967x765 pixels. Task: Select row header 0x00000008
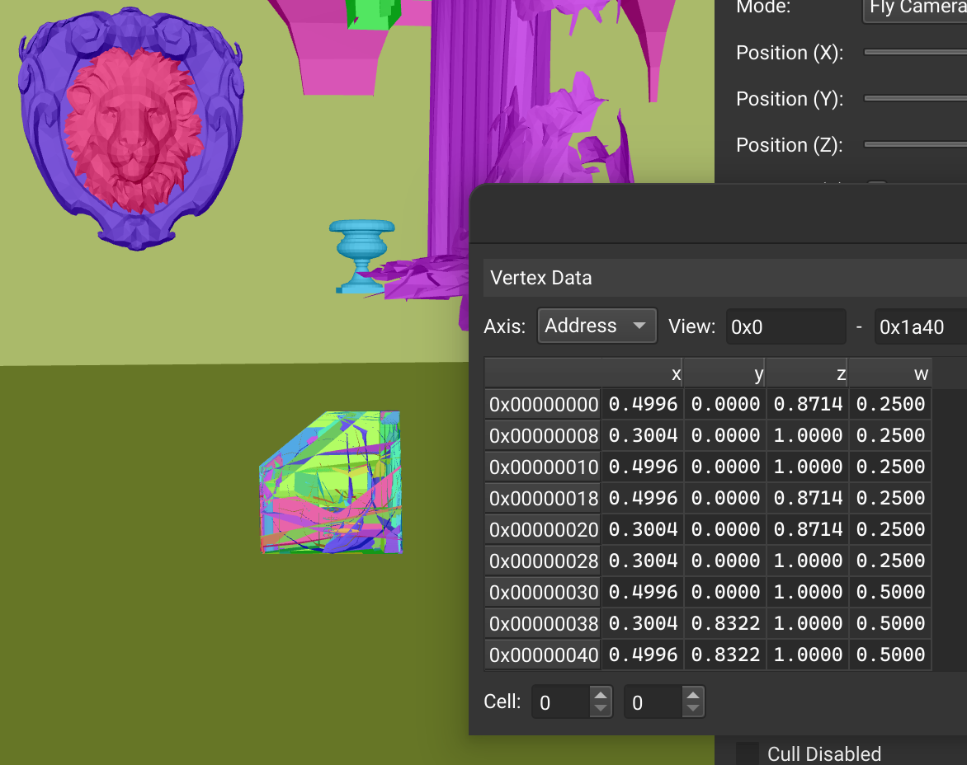click(x=543, y=435)
